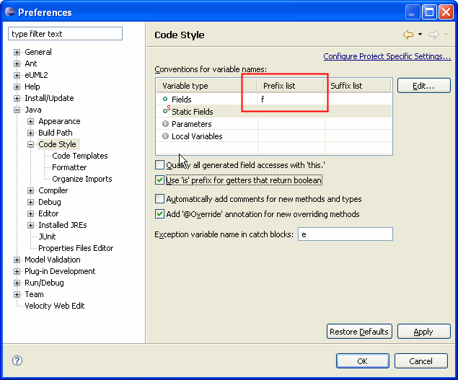Open back history dropdown arrow
This screenshot has width=458, height=380.
[420, 35]
